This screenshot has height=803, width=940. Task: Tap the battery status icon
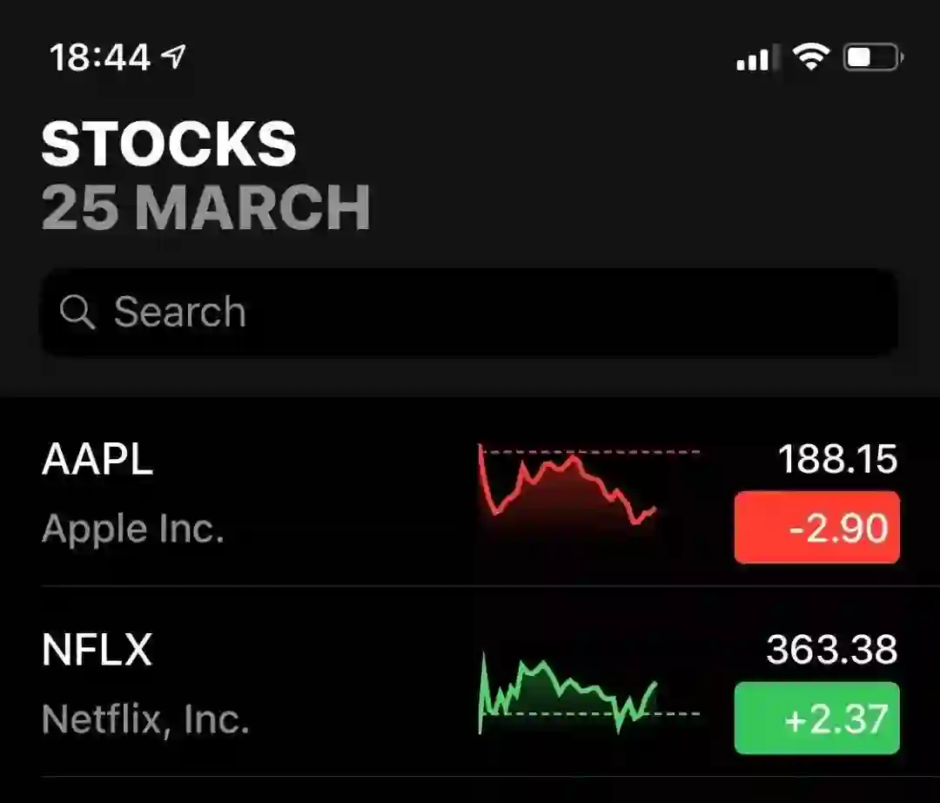click(x=872, y=57)
